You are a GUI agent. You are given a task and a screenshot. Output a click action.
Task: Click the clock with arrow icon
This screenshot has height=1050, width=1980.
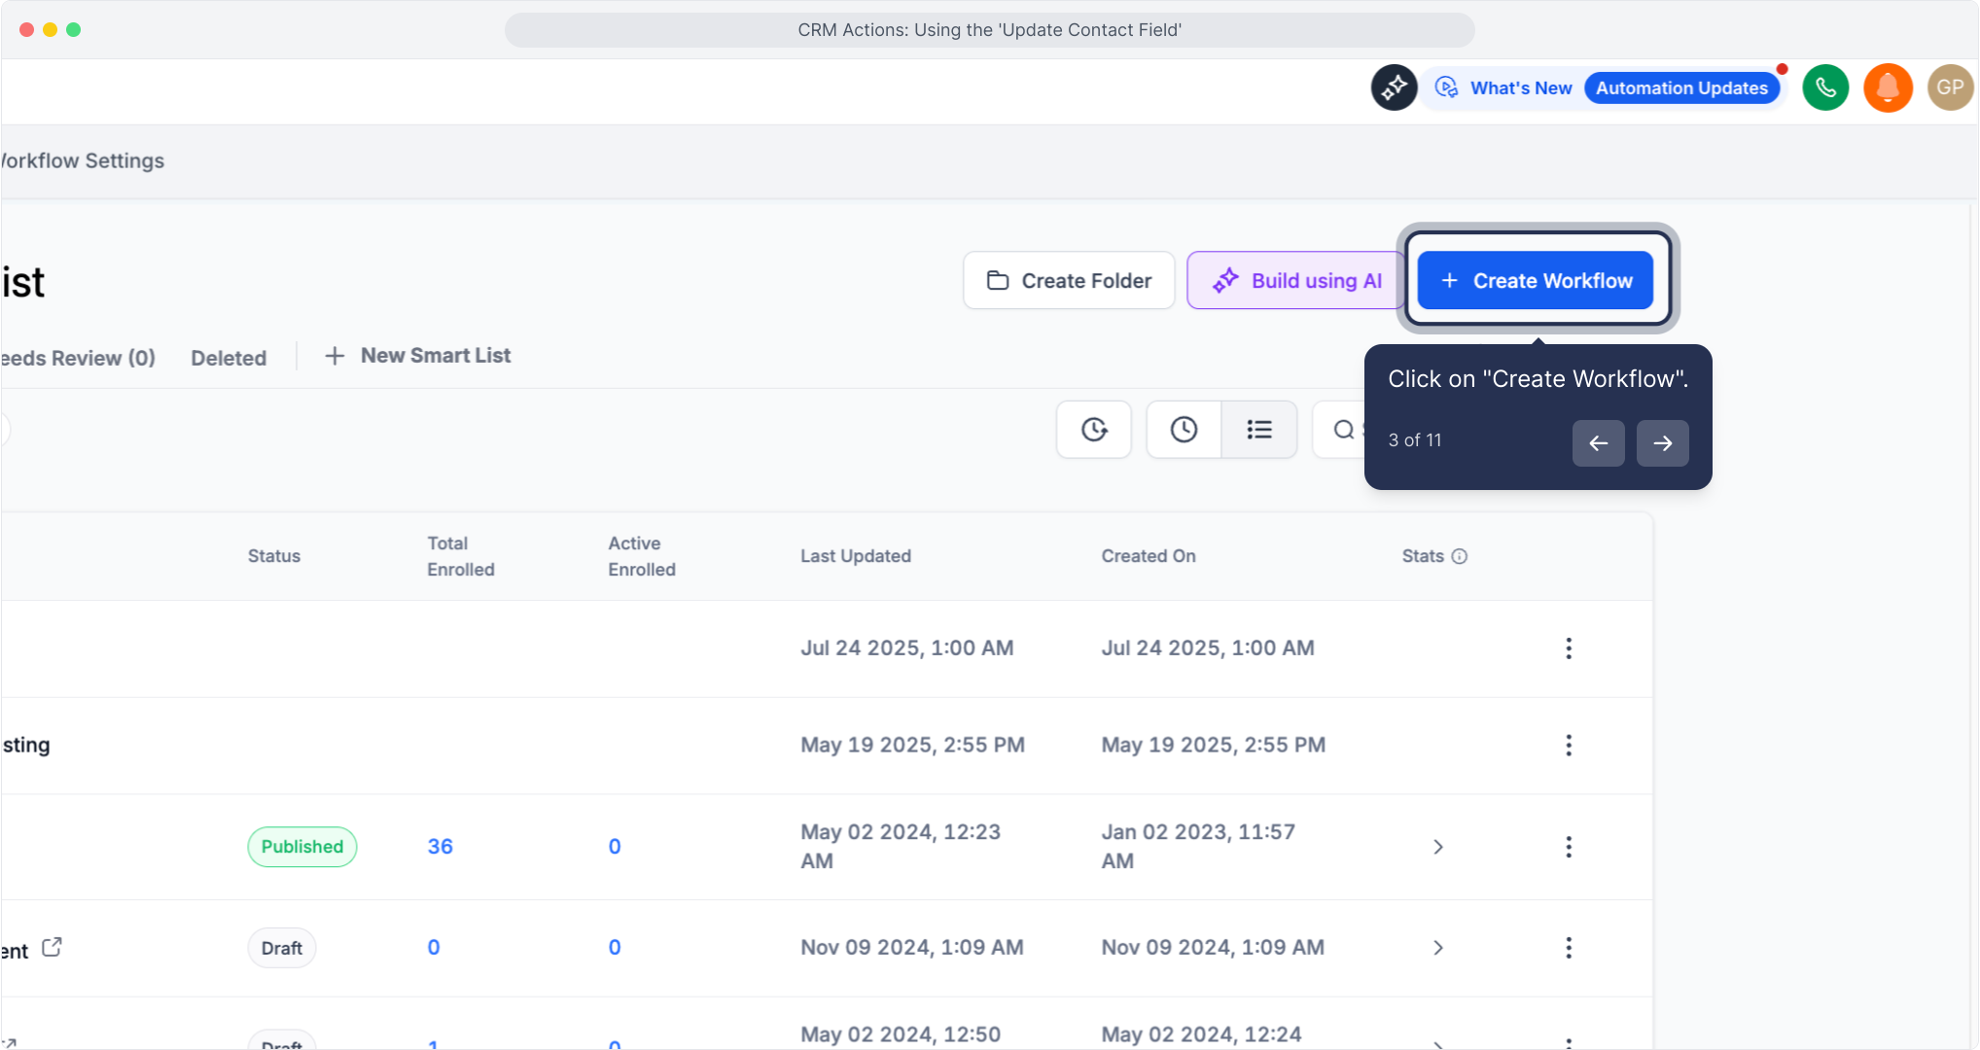[1094, 429]
